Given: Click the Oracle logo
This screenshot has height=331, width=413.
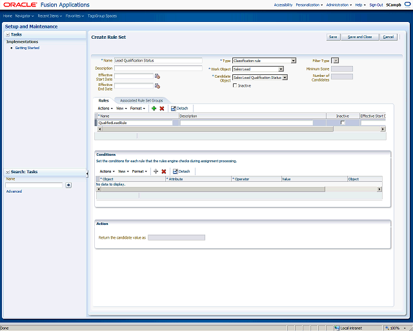Looking at the screenshot, I should pyautogui.click(x=20, y=5).
